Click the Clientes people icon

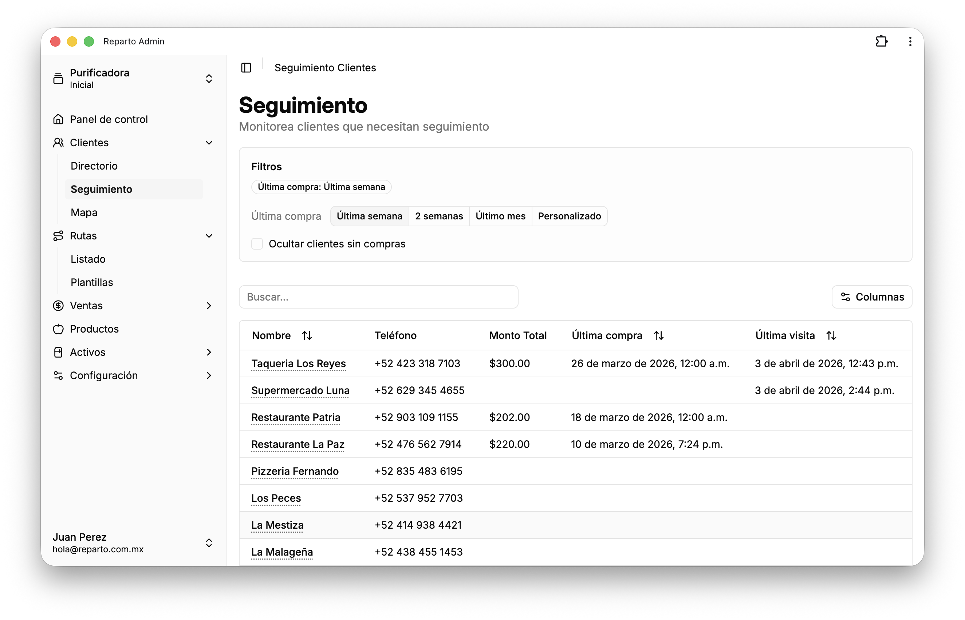(58, 143)
